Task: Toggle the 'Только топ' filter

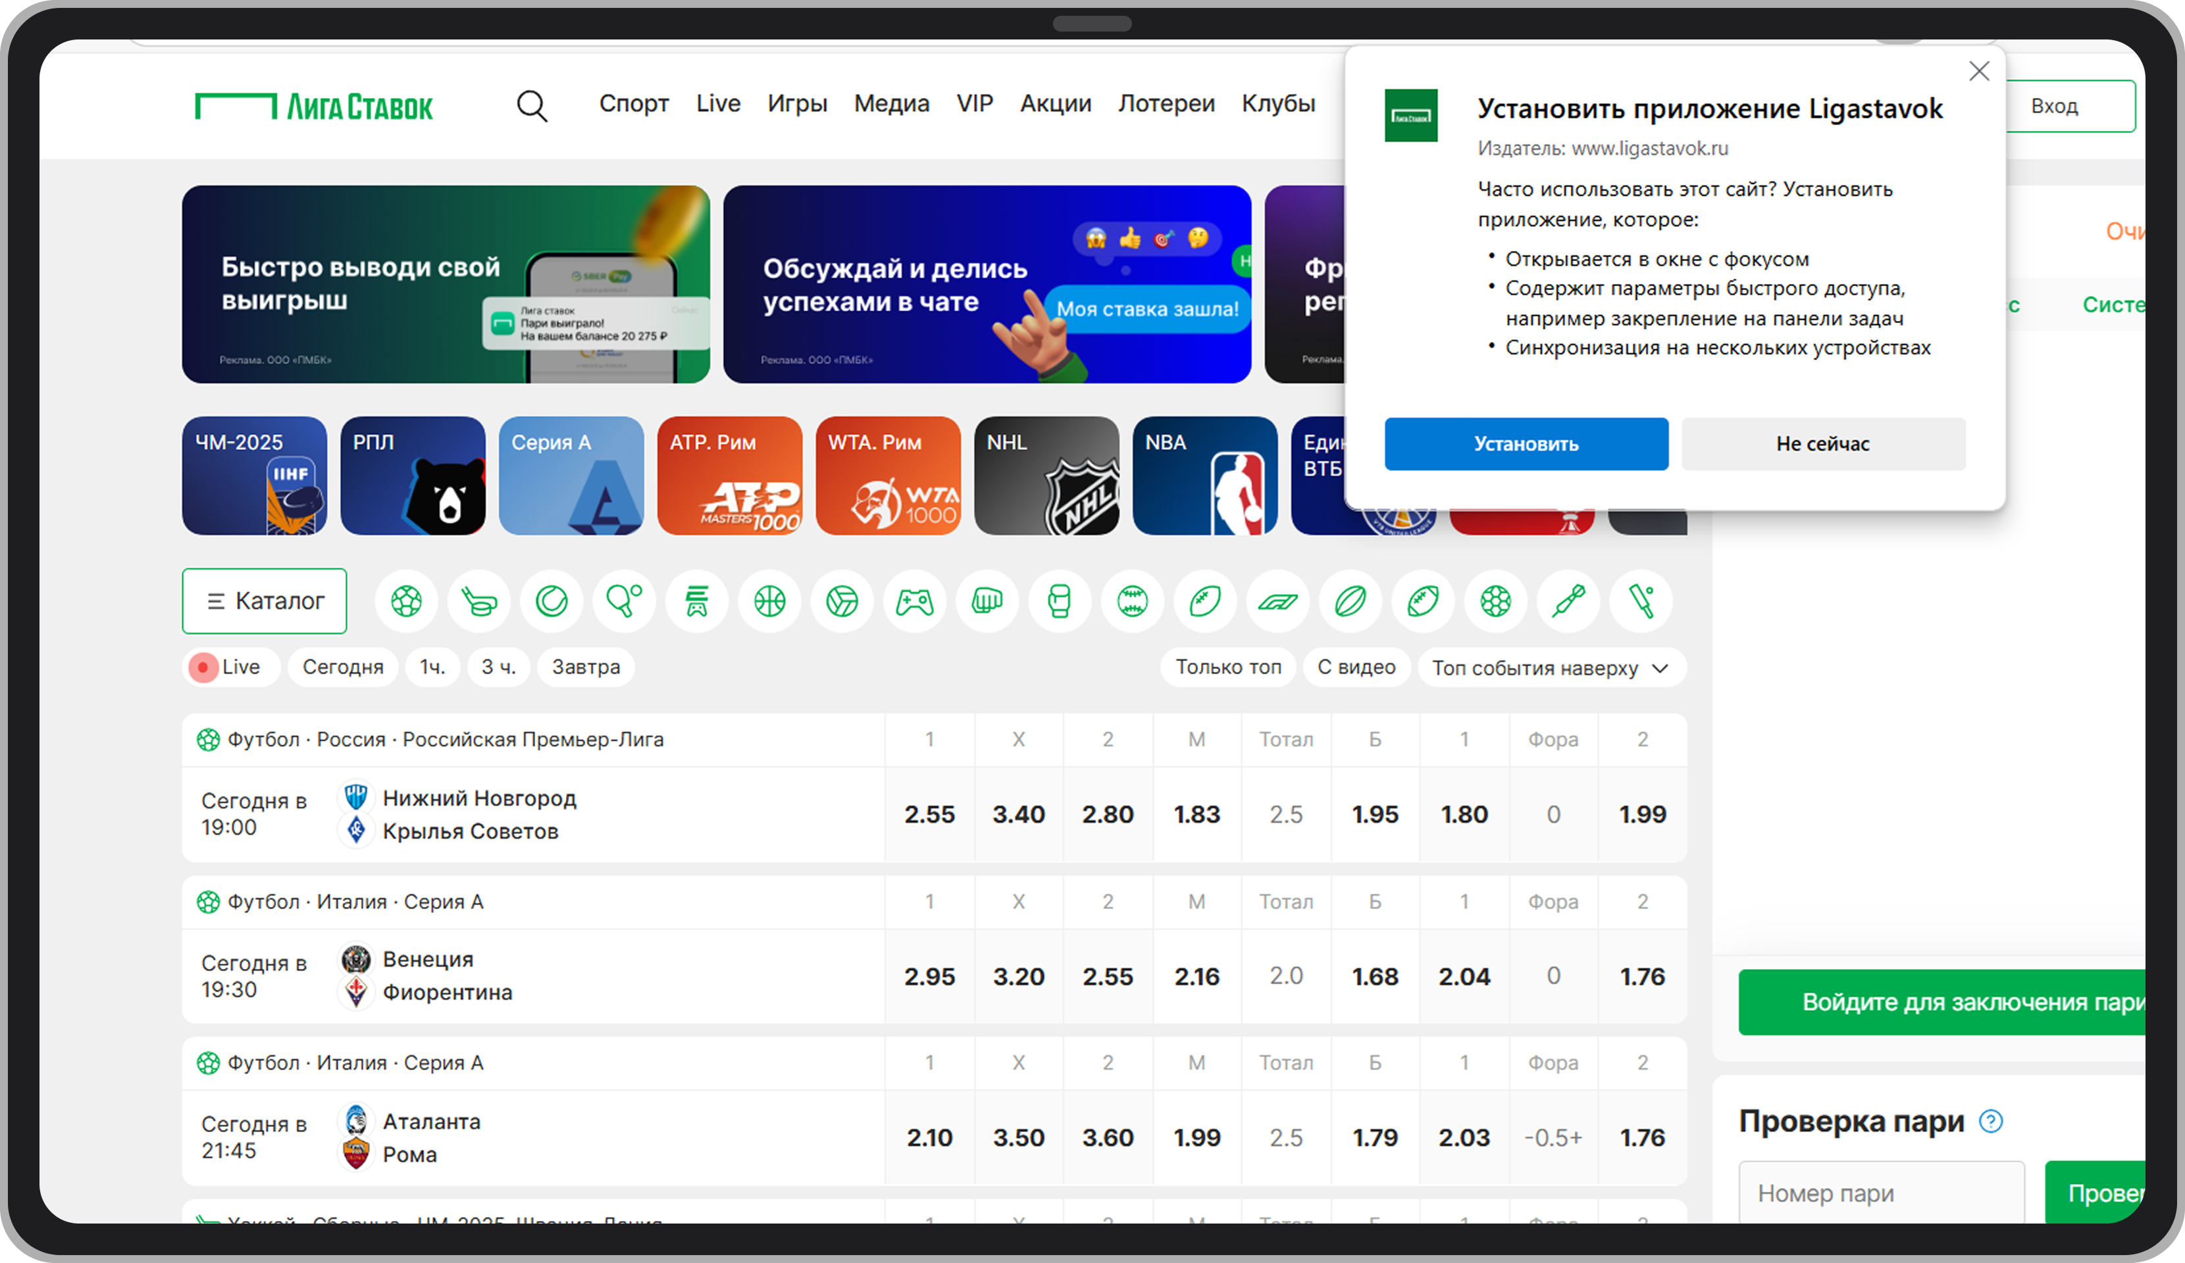Action: coord(1227,666)
